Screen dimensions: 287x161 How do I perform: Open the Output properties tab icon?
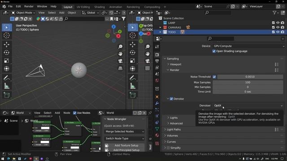[157, 61]
